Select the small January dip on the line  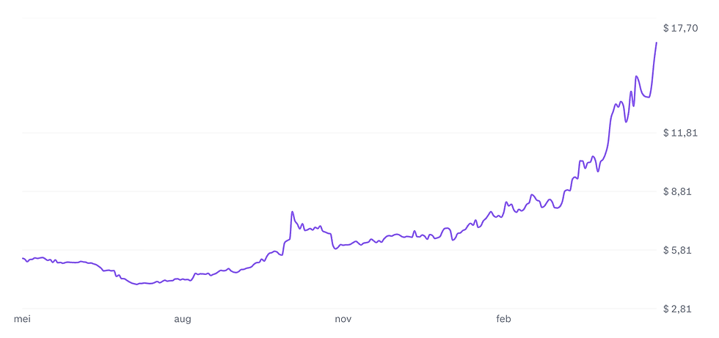click(x=453, y=240)
